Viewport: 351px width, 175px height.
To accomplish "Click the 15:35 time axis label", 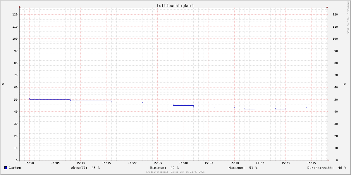I will pos(209,163).
